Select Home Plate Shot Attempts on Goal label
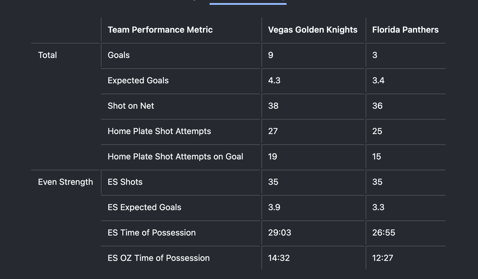478x279 pixels. click(175, 156)
